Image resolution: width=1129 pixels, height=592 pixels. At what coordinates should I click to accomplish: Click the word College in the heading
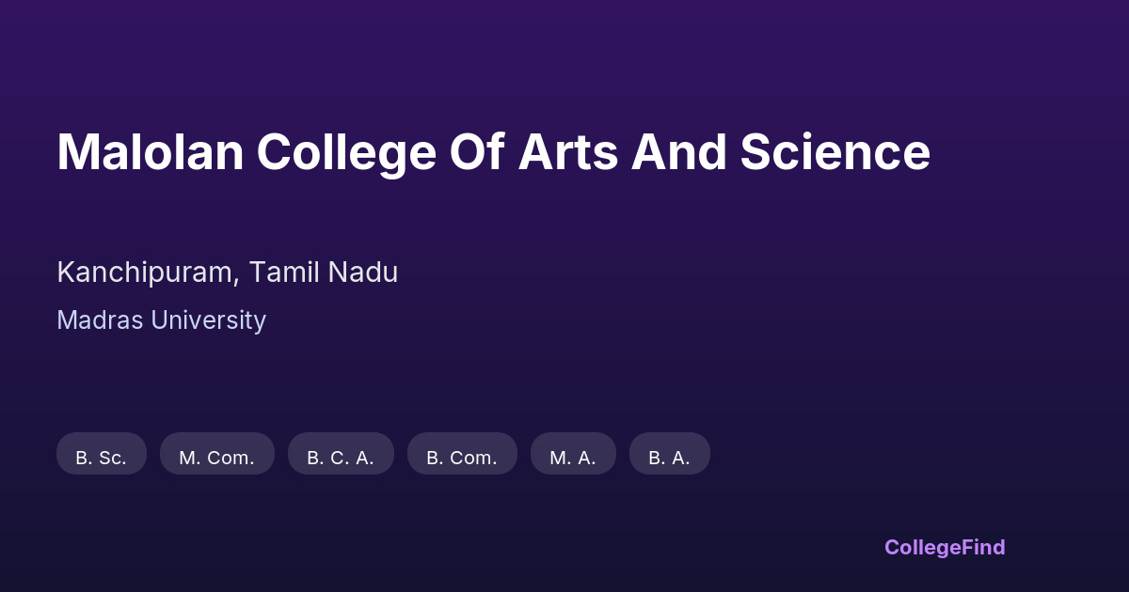346,152
